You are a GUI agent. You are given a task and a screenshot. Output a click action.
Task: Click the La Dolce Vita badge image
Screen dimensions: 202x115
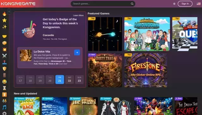[x=26, y=55]
